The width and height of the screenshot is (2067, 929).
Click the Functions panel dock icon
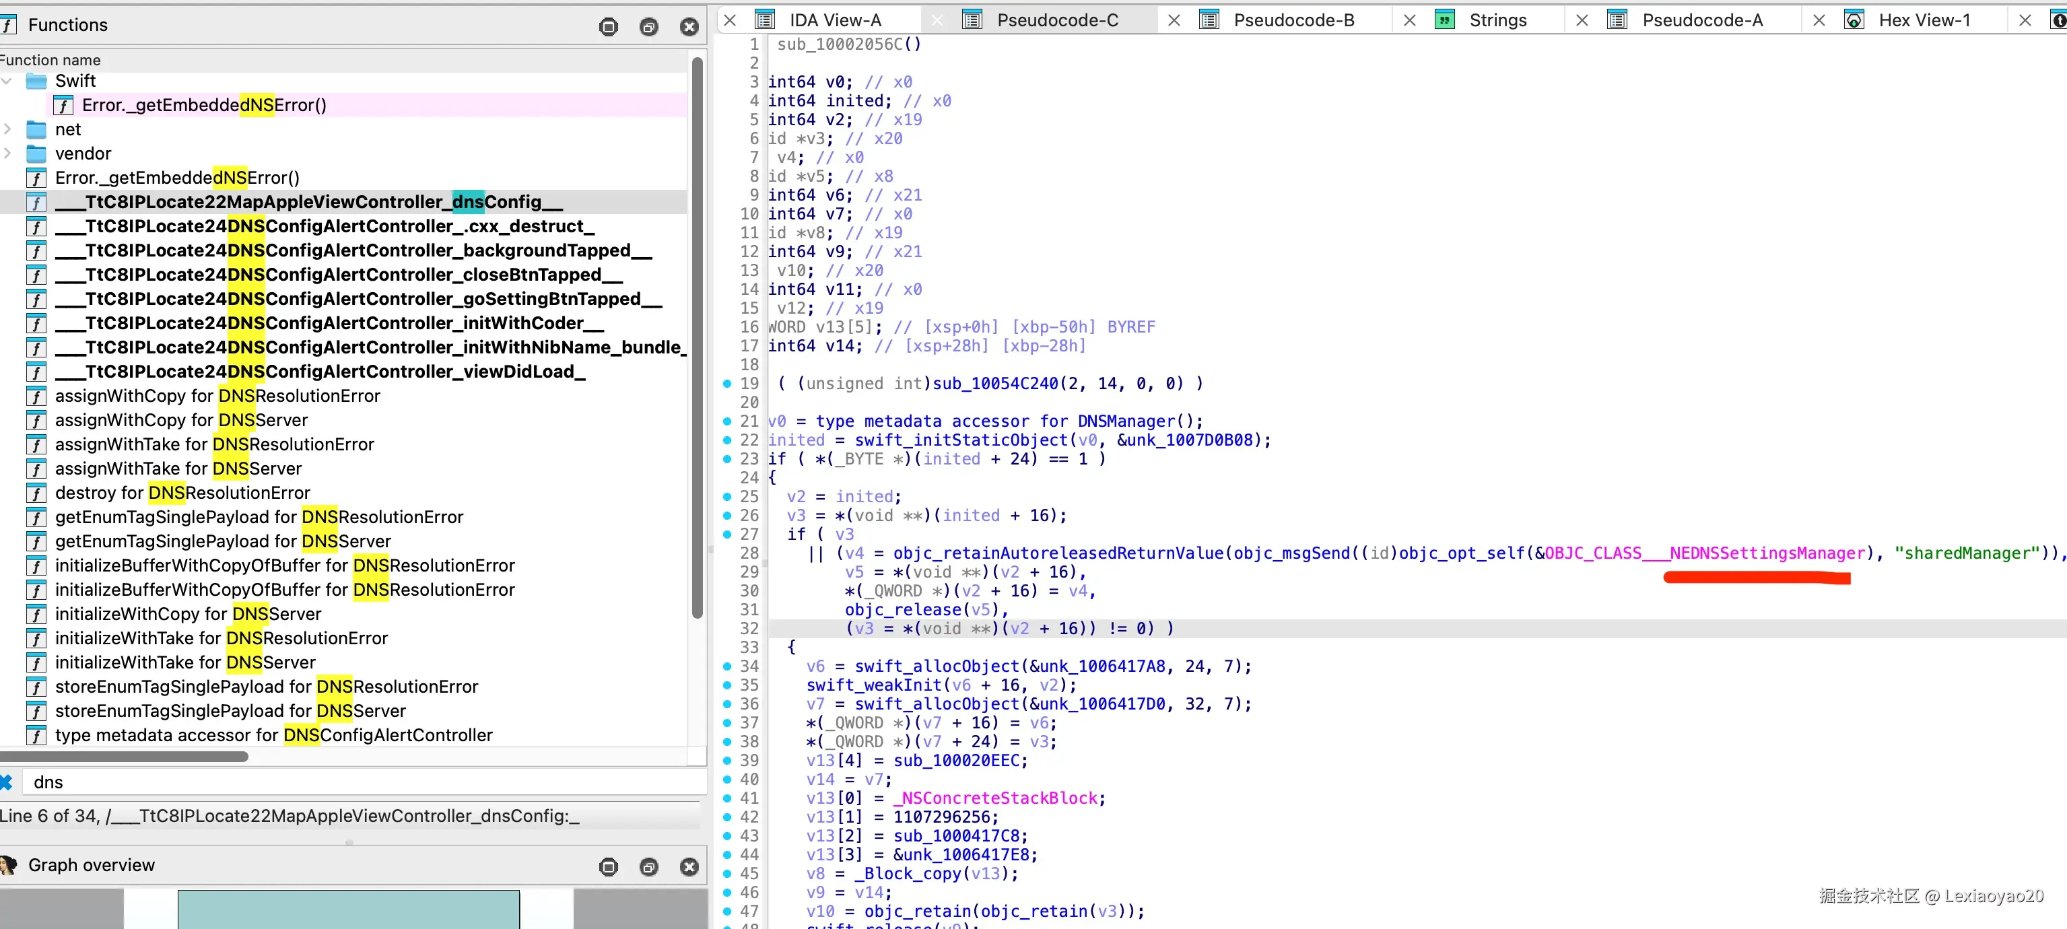tap(608, 26)
